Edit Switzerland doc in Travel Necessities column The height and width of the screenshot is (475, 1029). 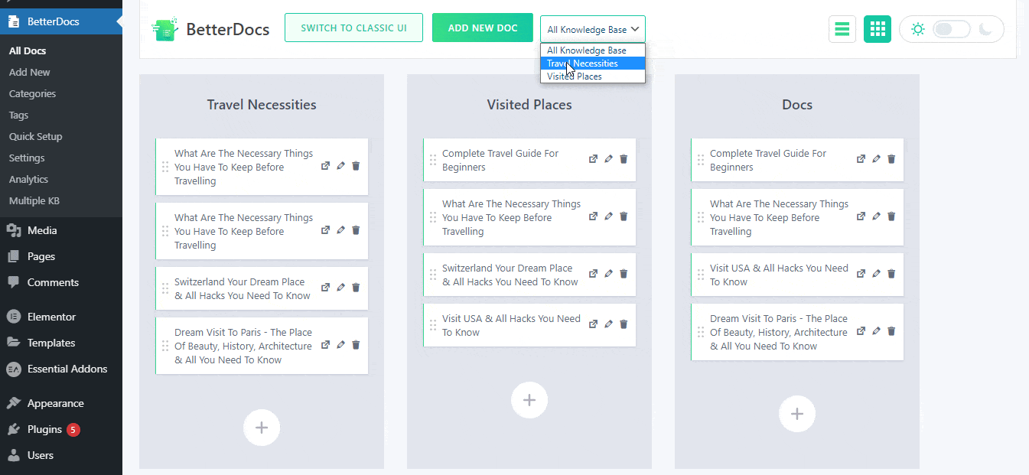tap(340, 288)
